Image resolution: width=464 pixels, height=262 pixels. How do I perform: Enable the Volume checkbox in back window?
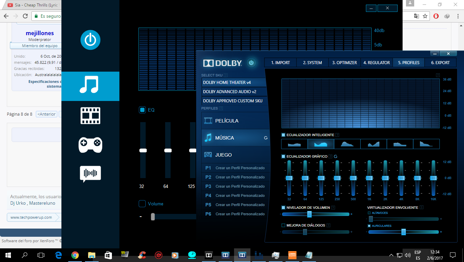142,204
